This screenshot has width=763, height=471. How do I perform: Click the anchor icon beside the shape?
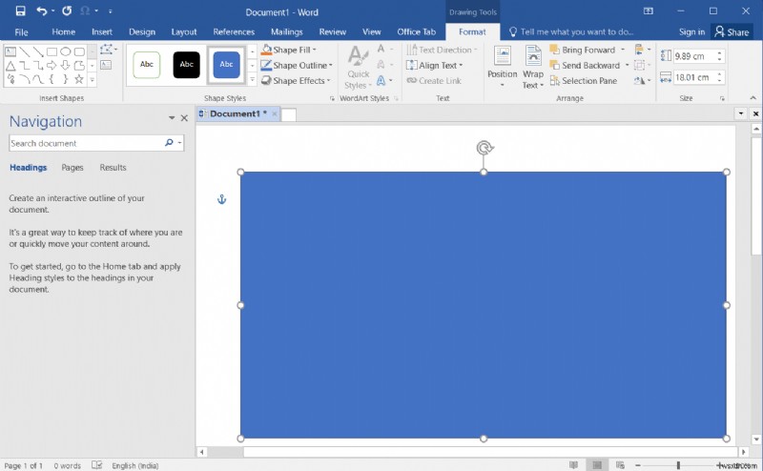point(222,199)
